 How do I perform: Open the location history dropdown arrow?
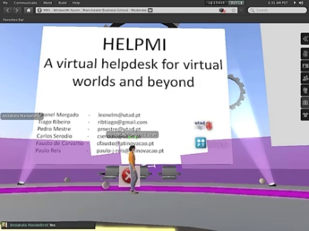pos(241,10)
